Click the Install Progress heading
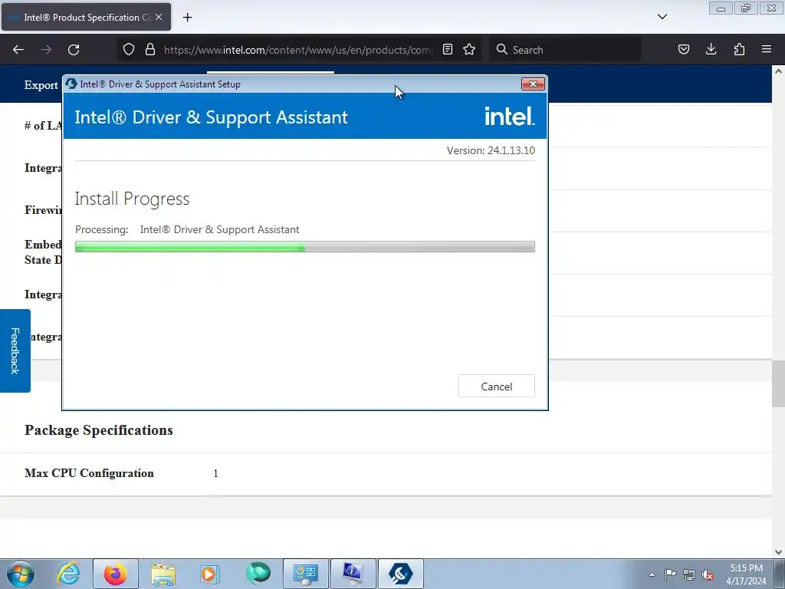 click(x=132, y=199)
